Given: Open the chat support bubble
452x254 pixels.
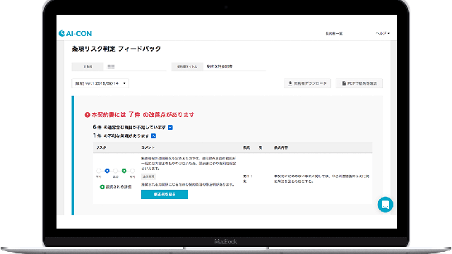Looking at the screenshot, I should coord(386,205).
